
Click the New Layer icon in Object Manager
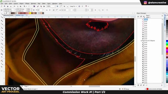coord(138,85)
